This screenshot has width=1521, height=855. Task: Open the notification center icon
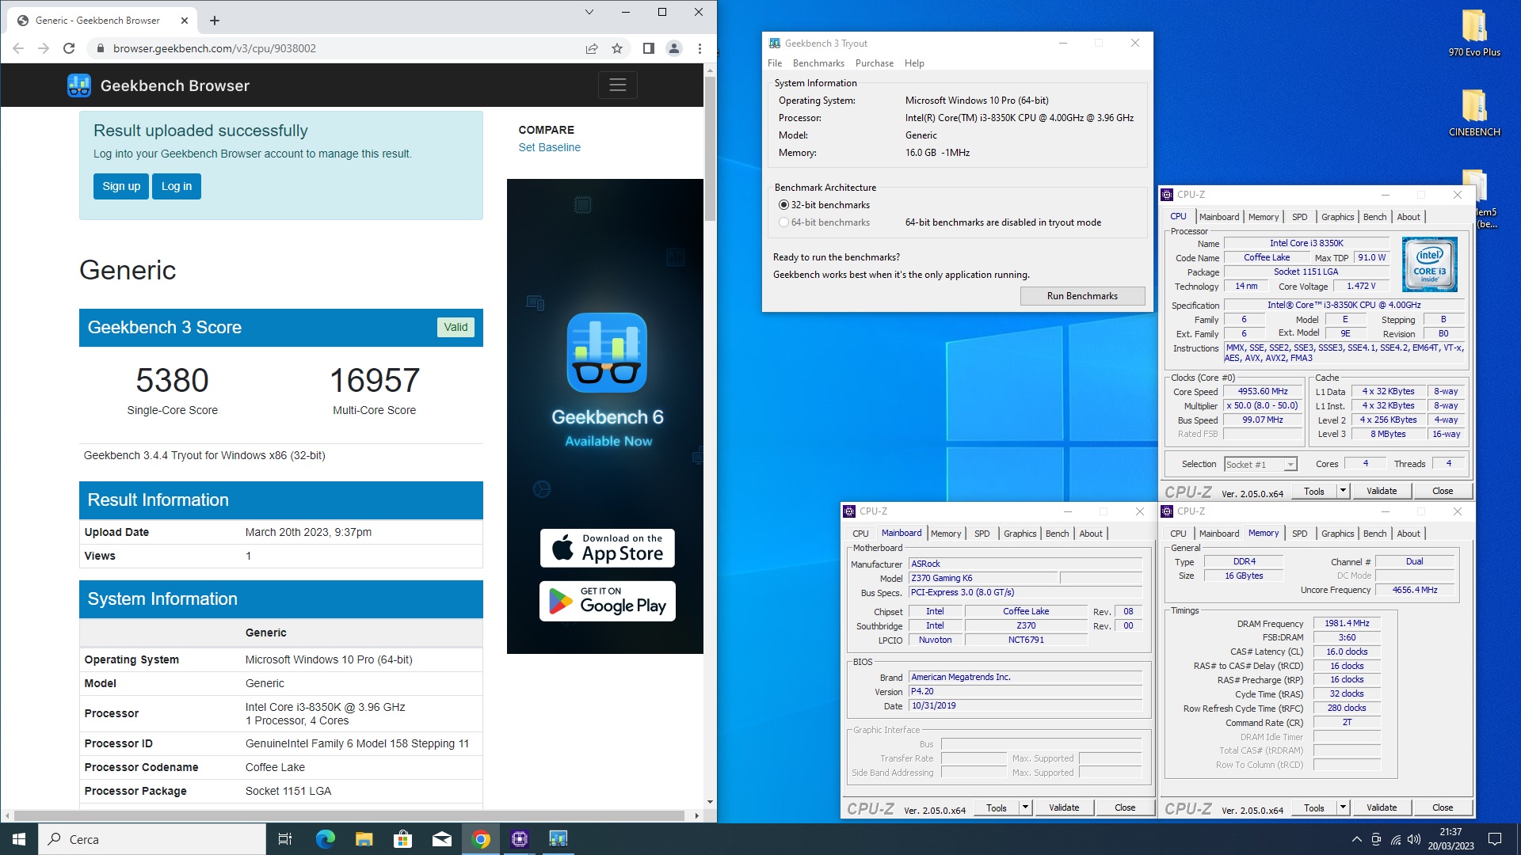(x=1495, y=839)
